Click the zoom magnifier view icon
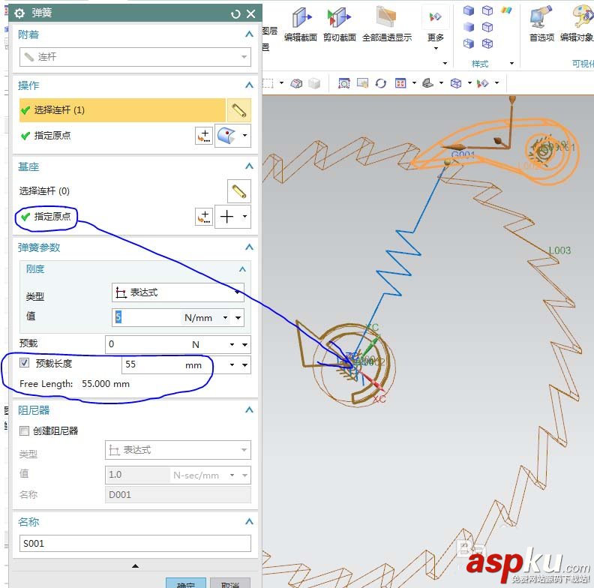 coord(344,83)
